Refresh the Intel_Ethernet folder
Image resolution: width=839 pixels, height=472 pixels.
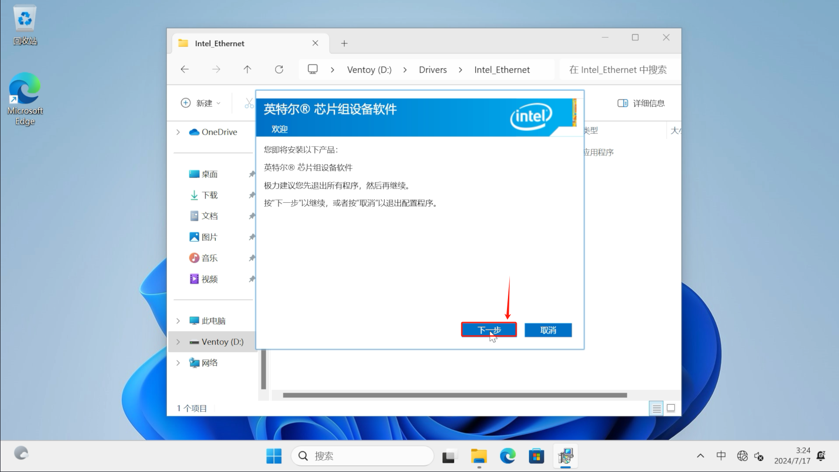click(x=279, y=69)
